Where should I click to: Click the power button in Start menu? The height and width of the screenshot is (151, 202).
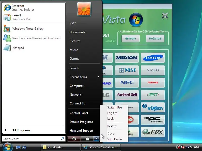[74, 139]
